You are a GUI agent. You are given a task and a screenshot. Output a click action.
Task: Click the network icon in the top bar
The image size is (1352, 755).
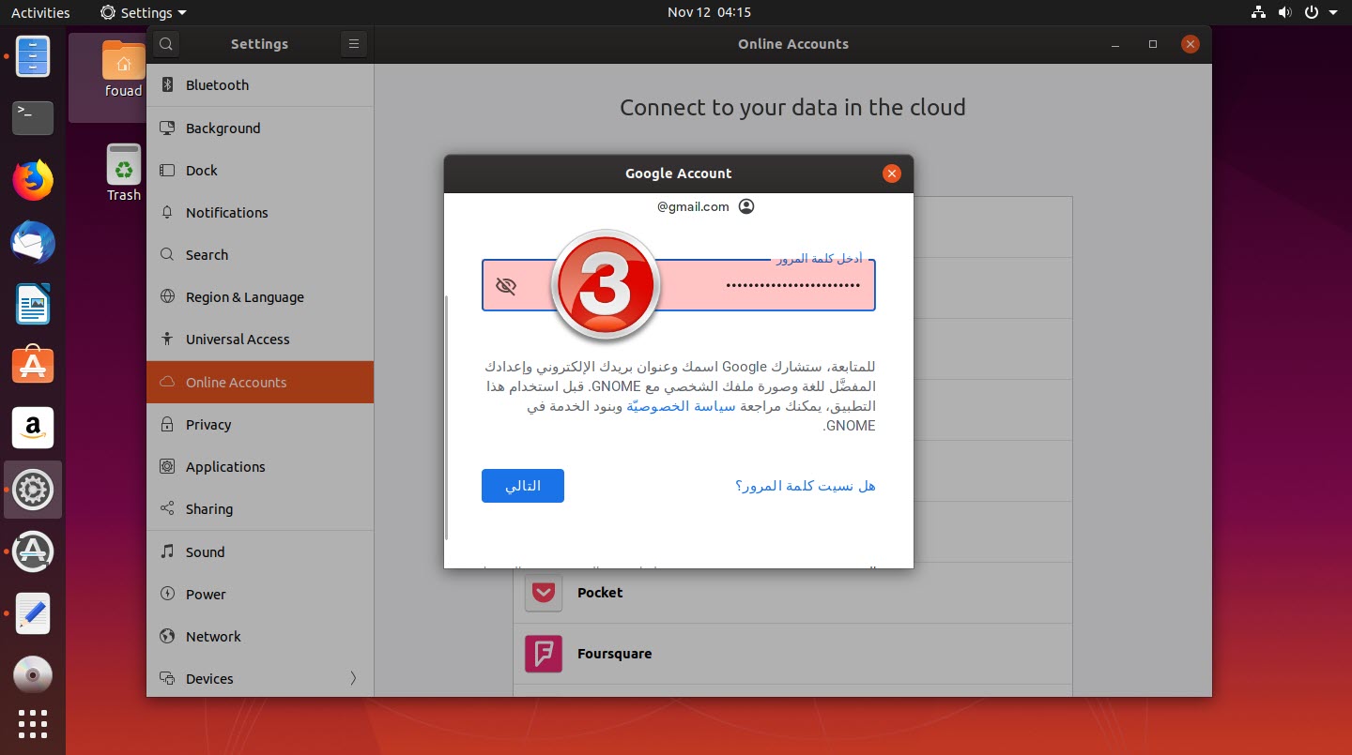coord(1259,12)
